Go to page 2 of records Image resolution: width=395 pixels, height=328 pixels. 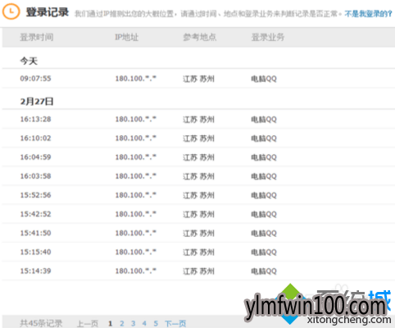pos(122,324)
